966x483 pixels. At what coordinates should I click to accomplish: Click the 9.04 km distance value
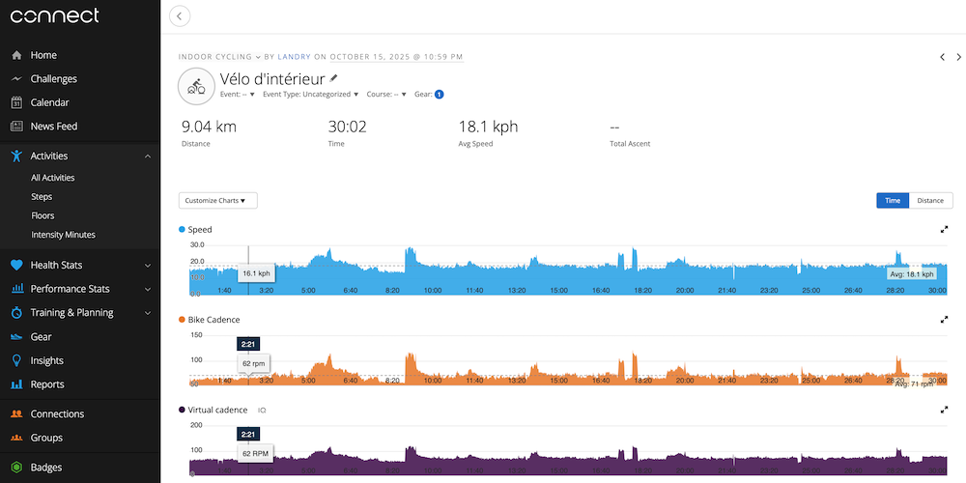(209, 128)
